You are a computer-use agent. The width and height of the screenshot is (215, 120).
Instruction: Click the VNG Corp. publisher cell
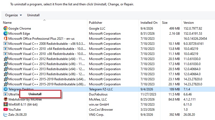click(x=96, y=115)
